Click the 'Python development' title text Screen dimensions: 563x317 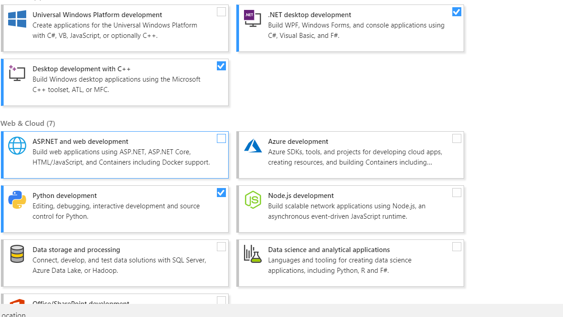coord(65,196)
